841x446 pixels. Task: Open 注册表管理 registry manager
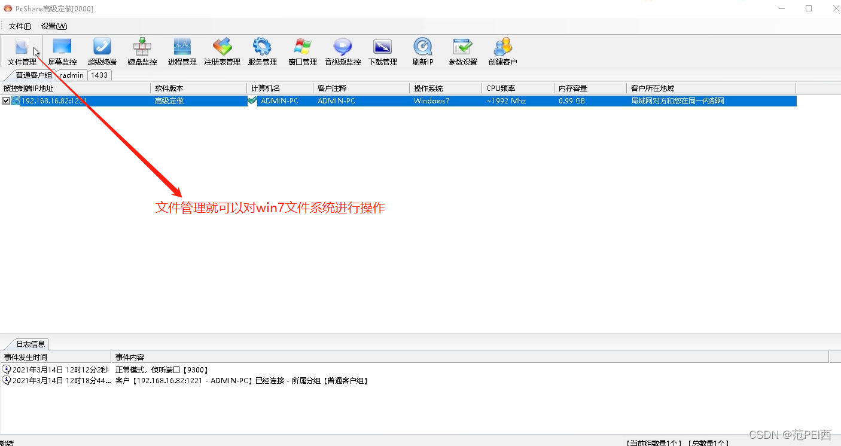[222, 51]
